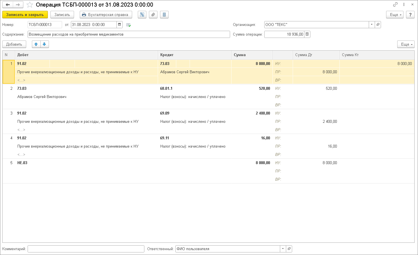418x255 pixels.
Task: Show the document movements report icon
Action: coord(164,15)
